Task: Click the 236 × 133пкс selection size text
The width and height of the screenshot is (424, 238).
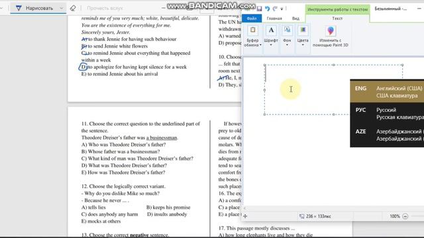Action: (318, 216)
